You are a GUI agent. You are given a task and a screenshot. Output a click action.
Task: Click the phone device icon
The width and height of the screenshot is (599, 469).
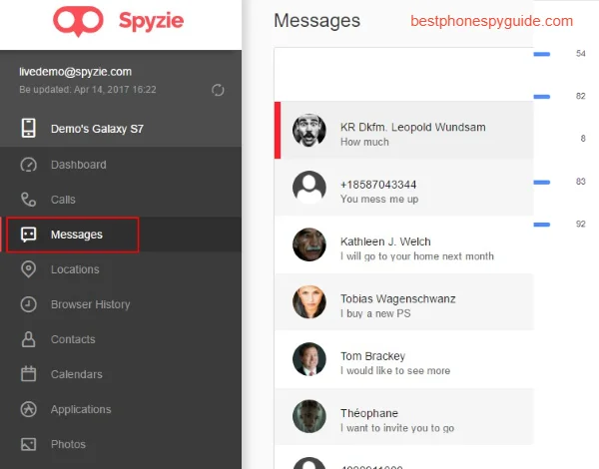(x=29, y=128)
